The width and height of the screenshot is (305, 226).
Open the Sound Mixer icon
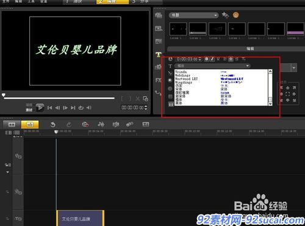coord(101,124)
